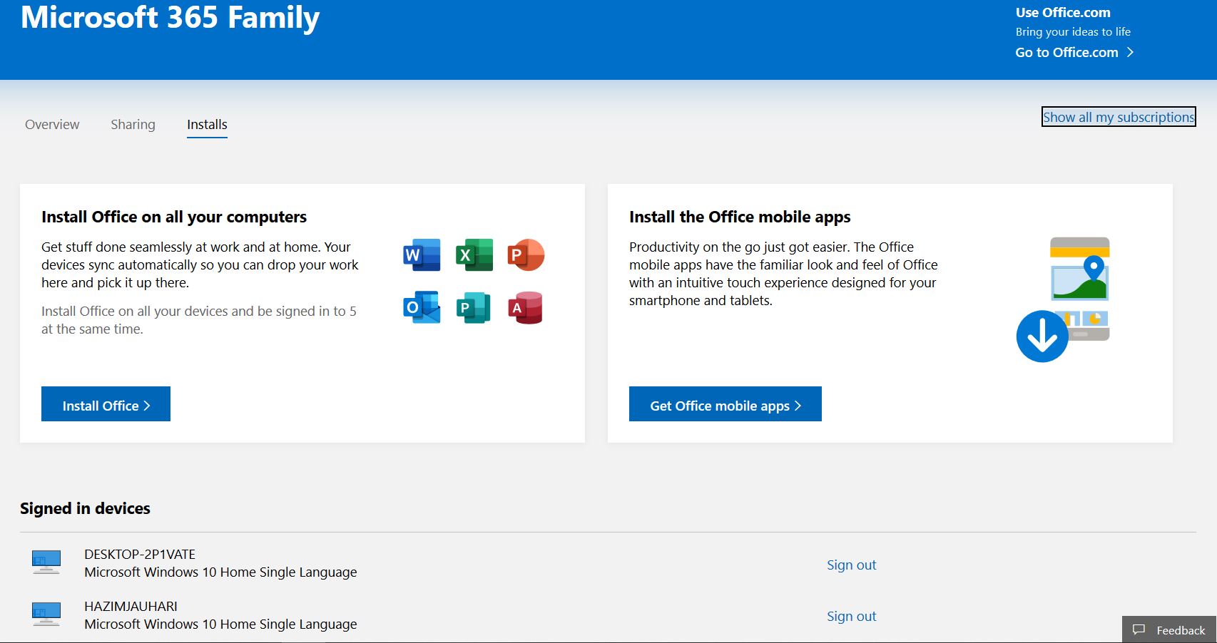Click Get Office mobile apps button

725,404
